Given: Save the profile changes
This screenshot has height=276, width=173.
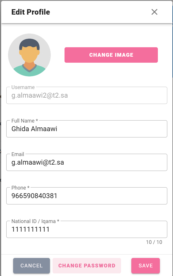Looking at the screenshot, I should coord(146,266).
